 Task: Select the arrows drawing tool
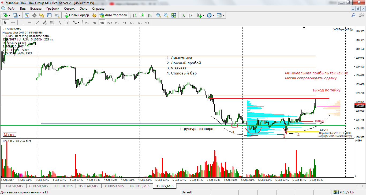click(74, 22)
